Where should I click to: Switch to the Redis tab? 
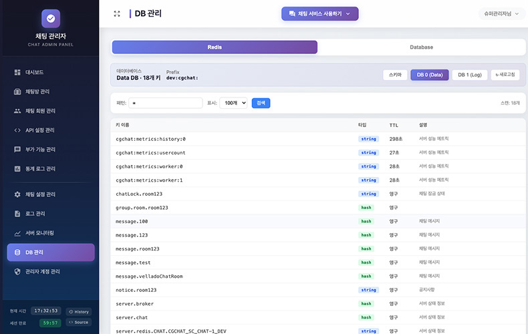pyautogui.click(x=215, y=47)
